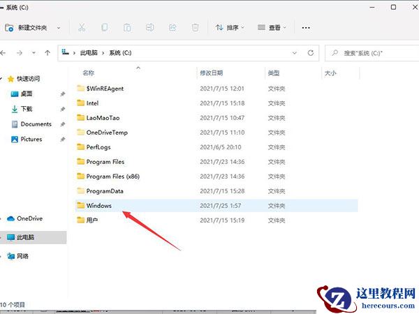
Task: Click the $WinREAgent folder icon
Action: click(x=81, y=88)
